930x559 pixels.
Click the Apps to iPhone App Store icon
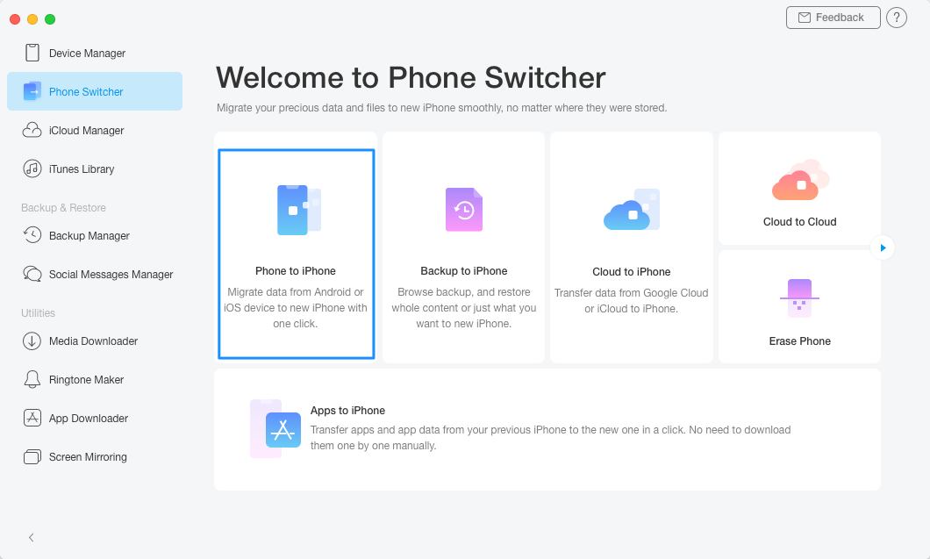275,428
